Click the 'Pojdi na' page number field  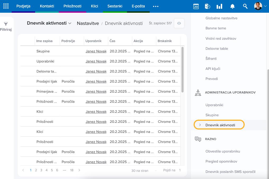click(180, 170)
